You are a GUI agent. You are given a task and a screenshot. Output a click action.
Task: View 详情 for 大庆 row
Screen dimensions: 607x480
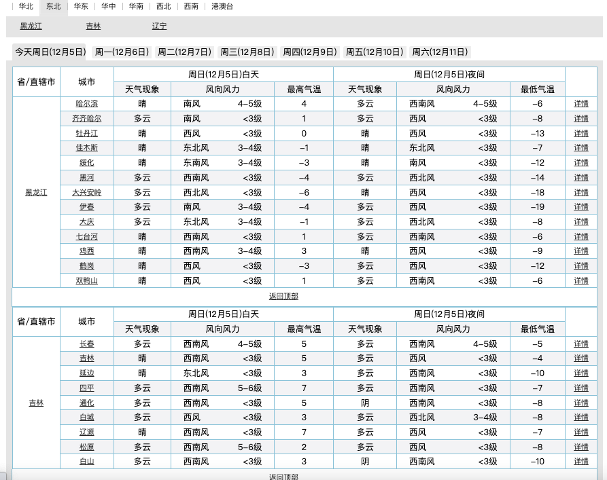coord(581,222)
